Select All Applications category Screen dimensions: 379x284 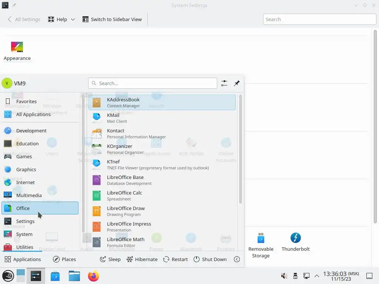[x=40, y=114]
